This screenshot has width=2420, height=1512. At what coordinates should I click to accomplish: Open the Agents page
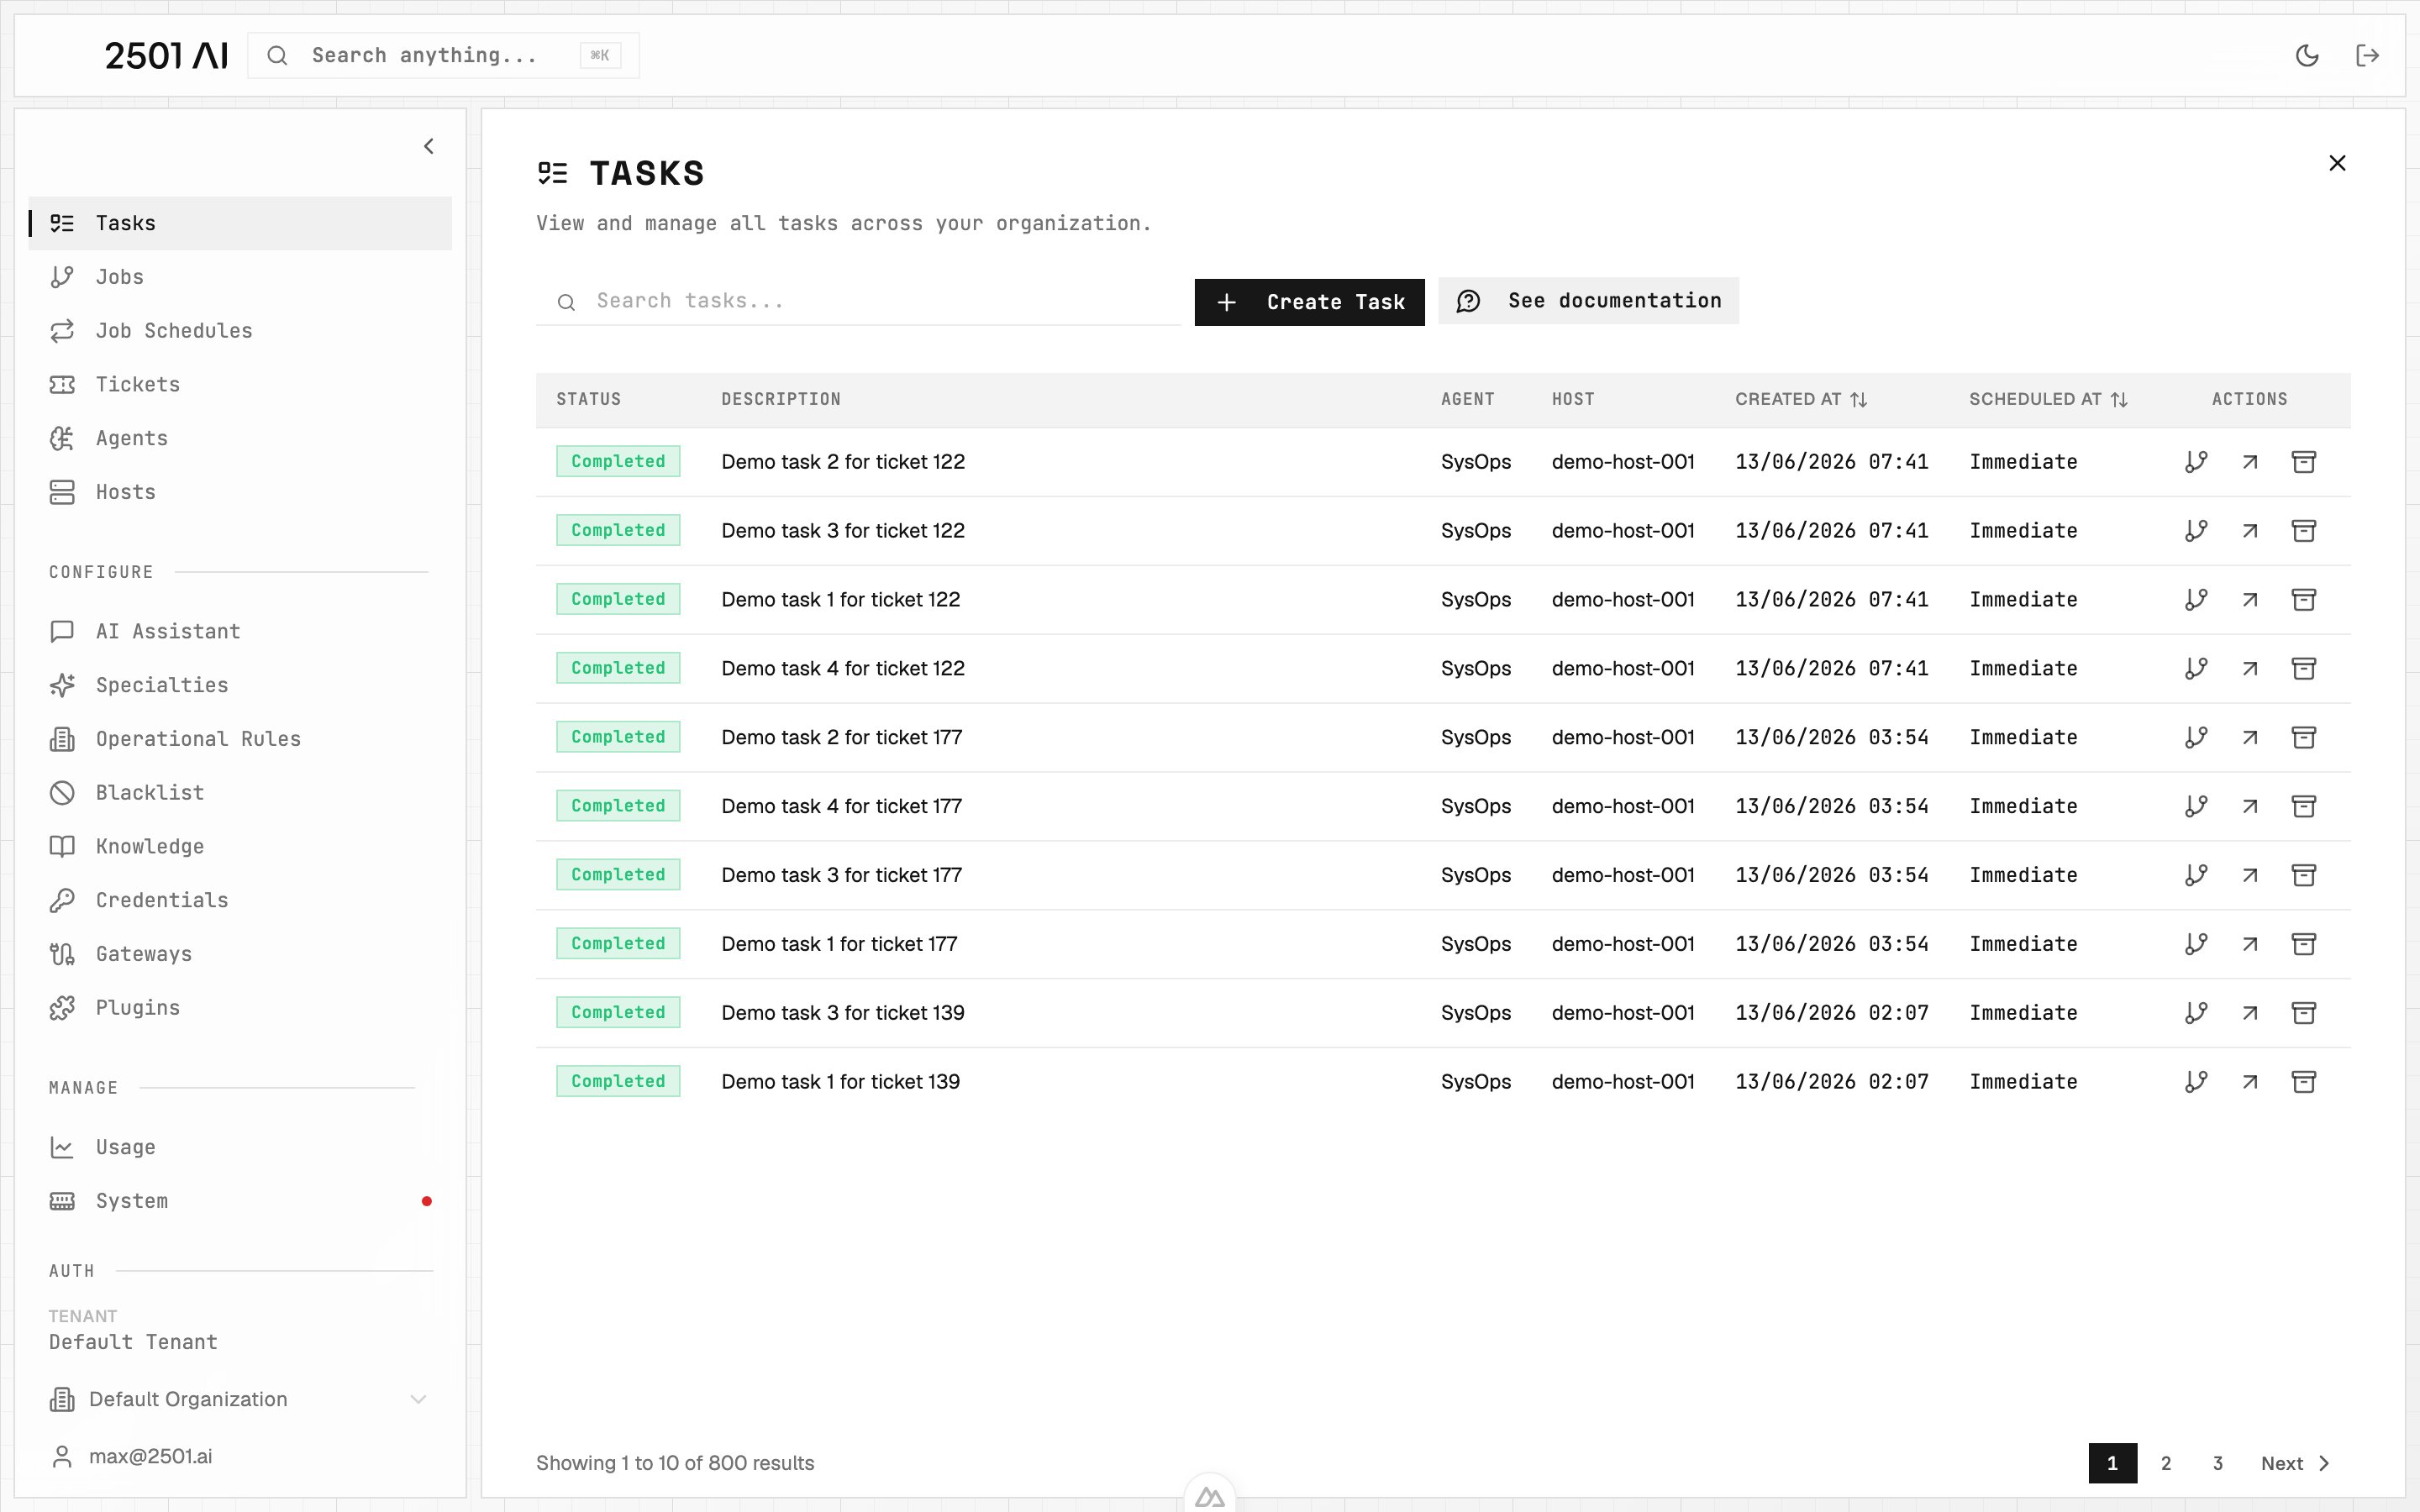(x=240, y=439)
